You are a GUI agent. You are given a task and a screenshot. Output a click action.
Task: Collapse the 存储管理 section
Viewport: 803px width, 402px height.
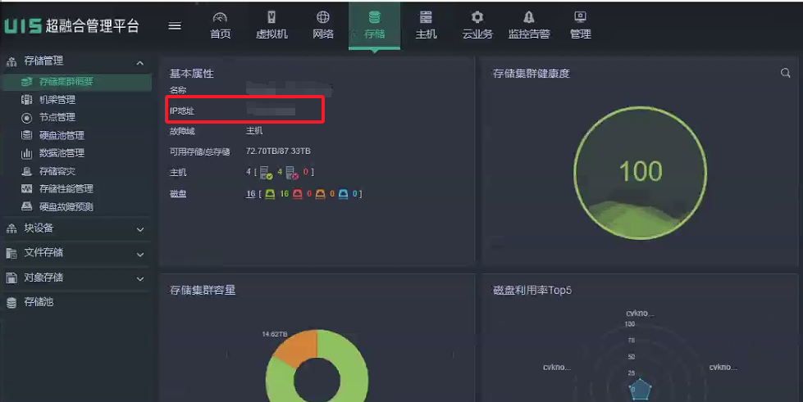[x=139, y=63]
